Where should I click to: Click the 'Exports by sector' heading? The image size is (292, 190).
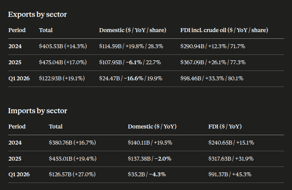tap(38, 14)
